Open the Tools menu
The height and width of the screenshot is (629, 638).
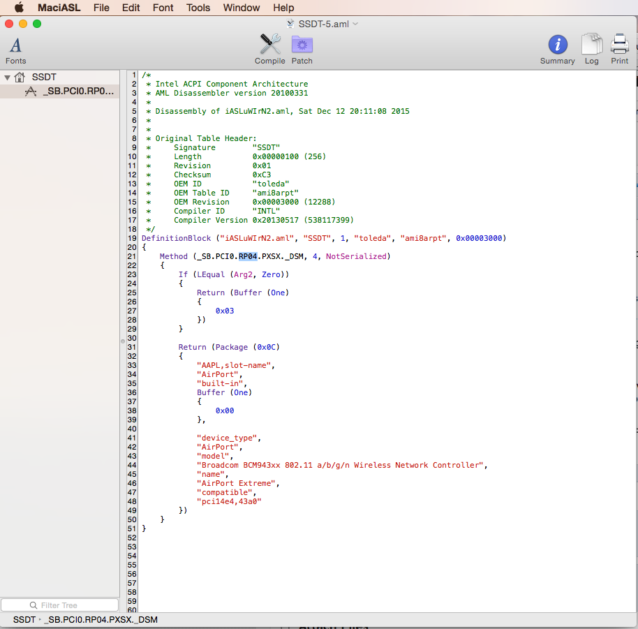click(x=198, y=8)
